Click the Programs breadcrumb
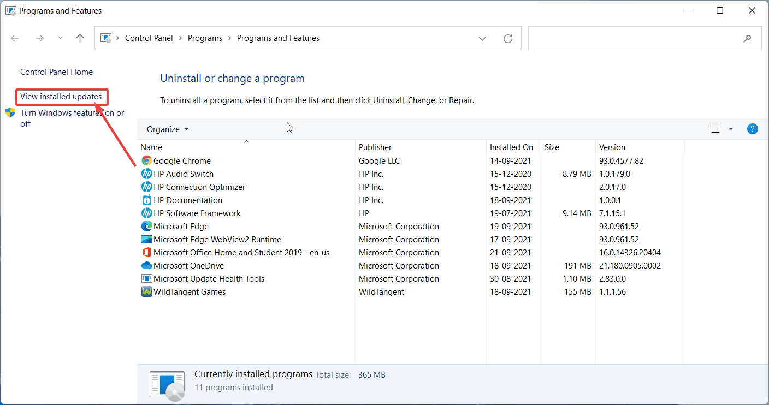This screenshot has width=769, height=405. (x=205, y=38)
